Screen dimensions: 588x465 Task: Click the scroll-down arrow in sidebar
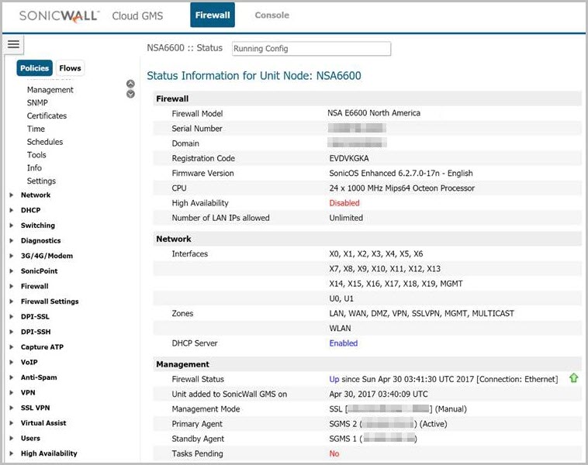[x=130, y=94]
